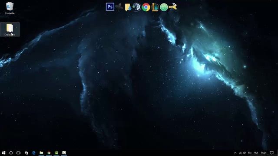Open the faded grey dock icon beside Photoshop
Screen dimensions: 278x156
(x=119, y=7)
